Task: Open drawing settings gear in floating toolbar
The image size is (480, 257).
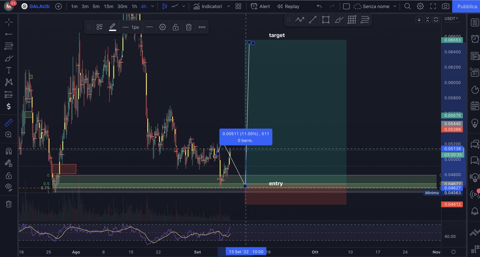Action: coord(162,27)
